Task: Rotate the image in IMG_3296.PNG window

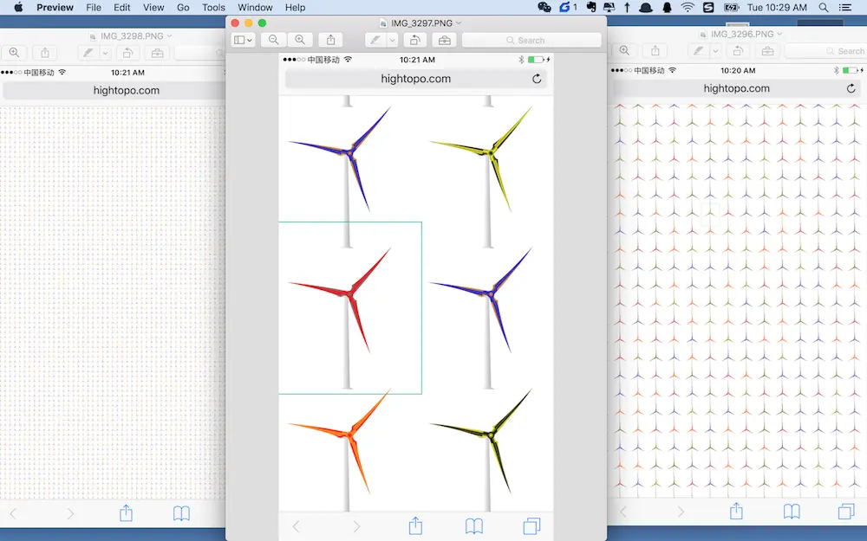Action: (738, 50)
